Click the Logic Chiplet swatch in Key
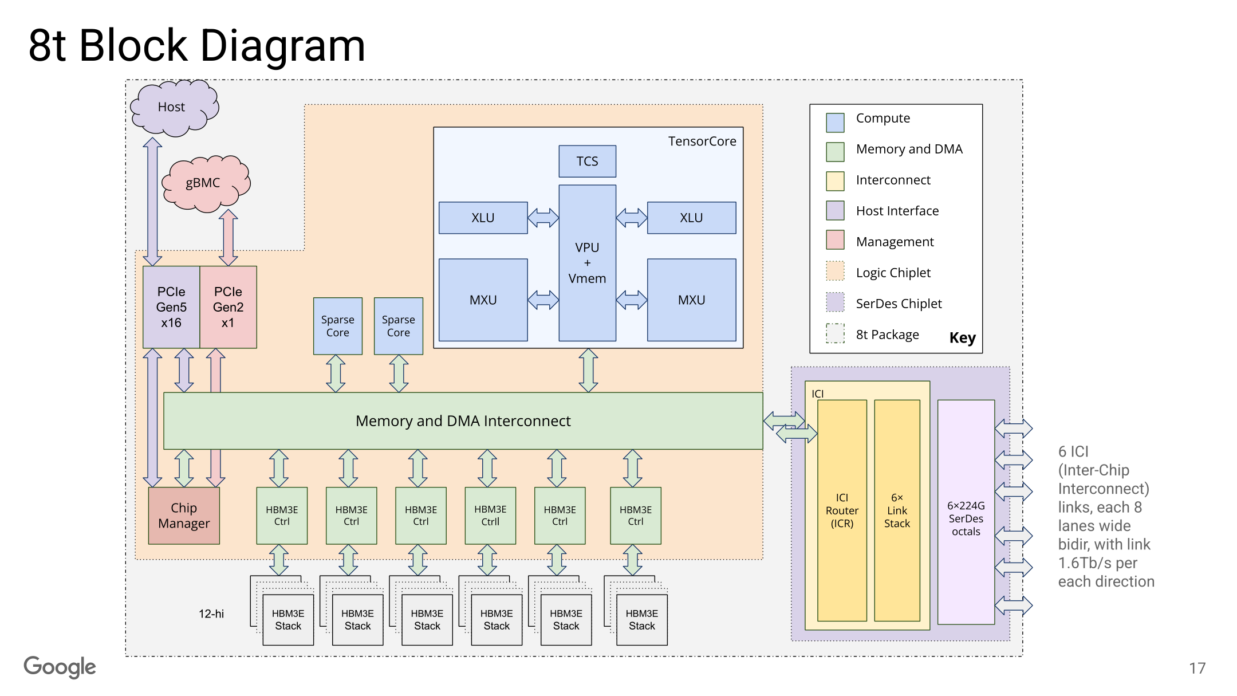The width and height of the screenshot is (1237, 696). pyautogui.click(x=835, y=270)
